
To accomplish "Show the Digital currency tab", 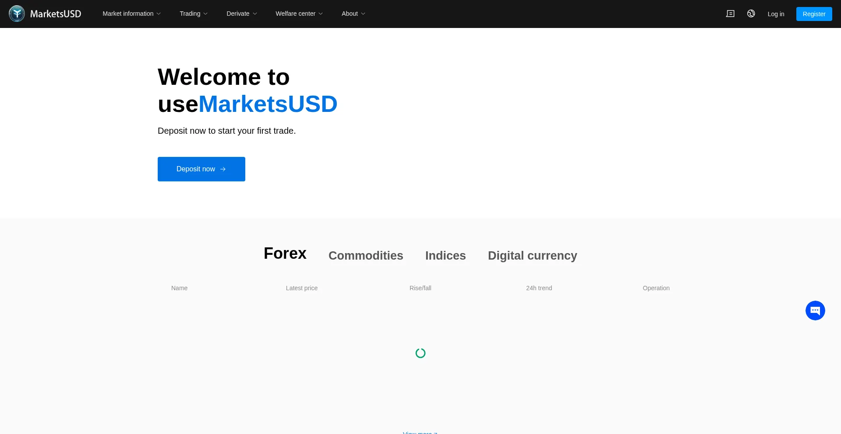I will [x=532, y=255].
